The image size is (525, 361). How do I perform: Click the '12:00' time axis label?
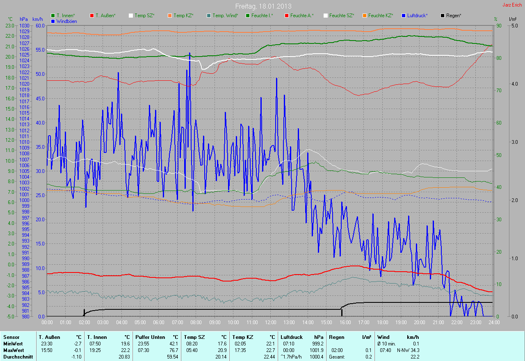coord(270,322)
